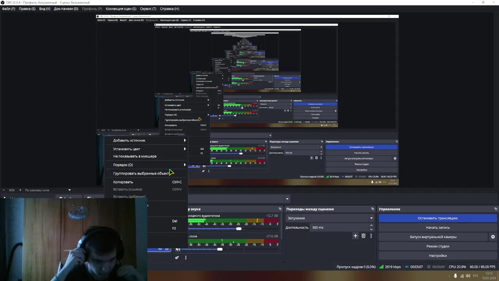Open the taskbar clock and date
Screen dimensions: 499x281
pyautogui.click(x=489, y=276)
